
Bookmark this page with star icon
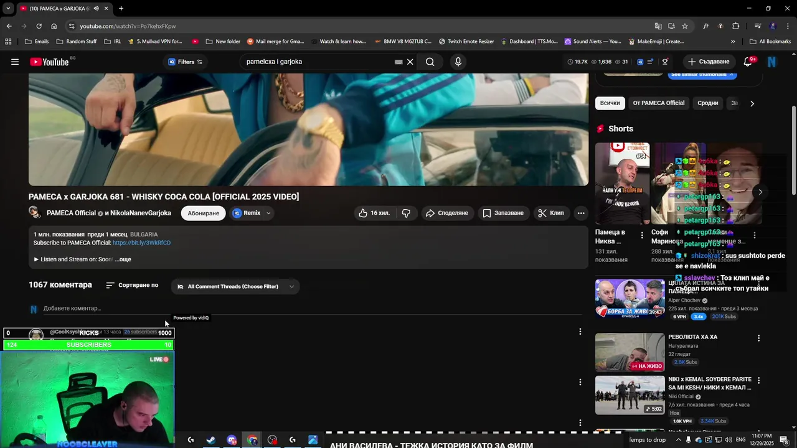coord(685,26)
